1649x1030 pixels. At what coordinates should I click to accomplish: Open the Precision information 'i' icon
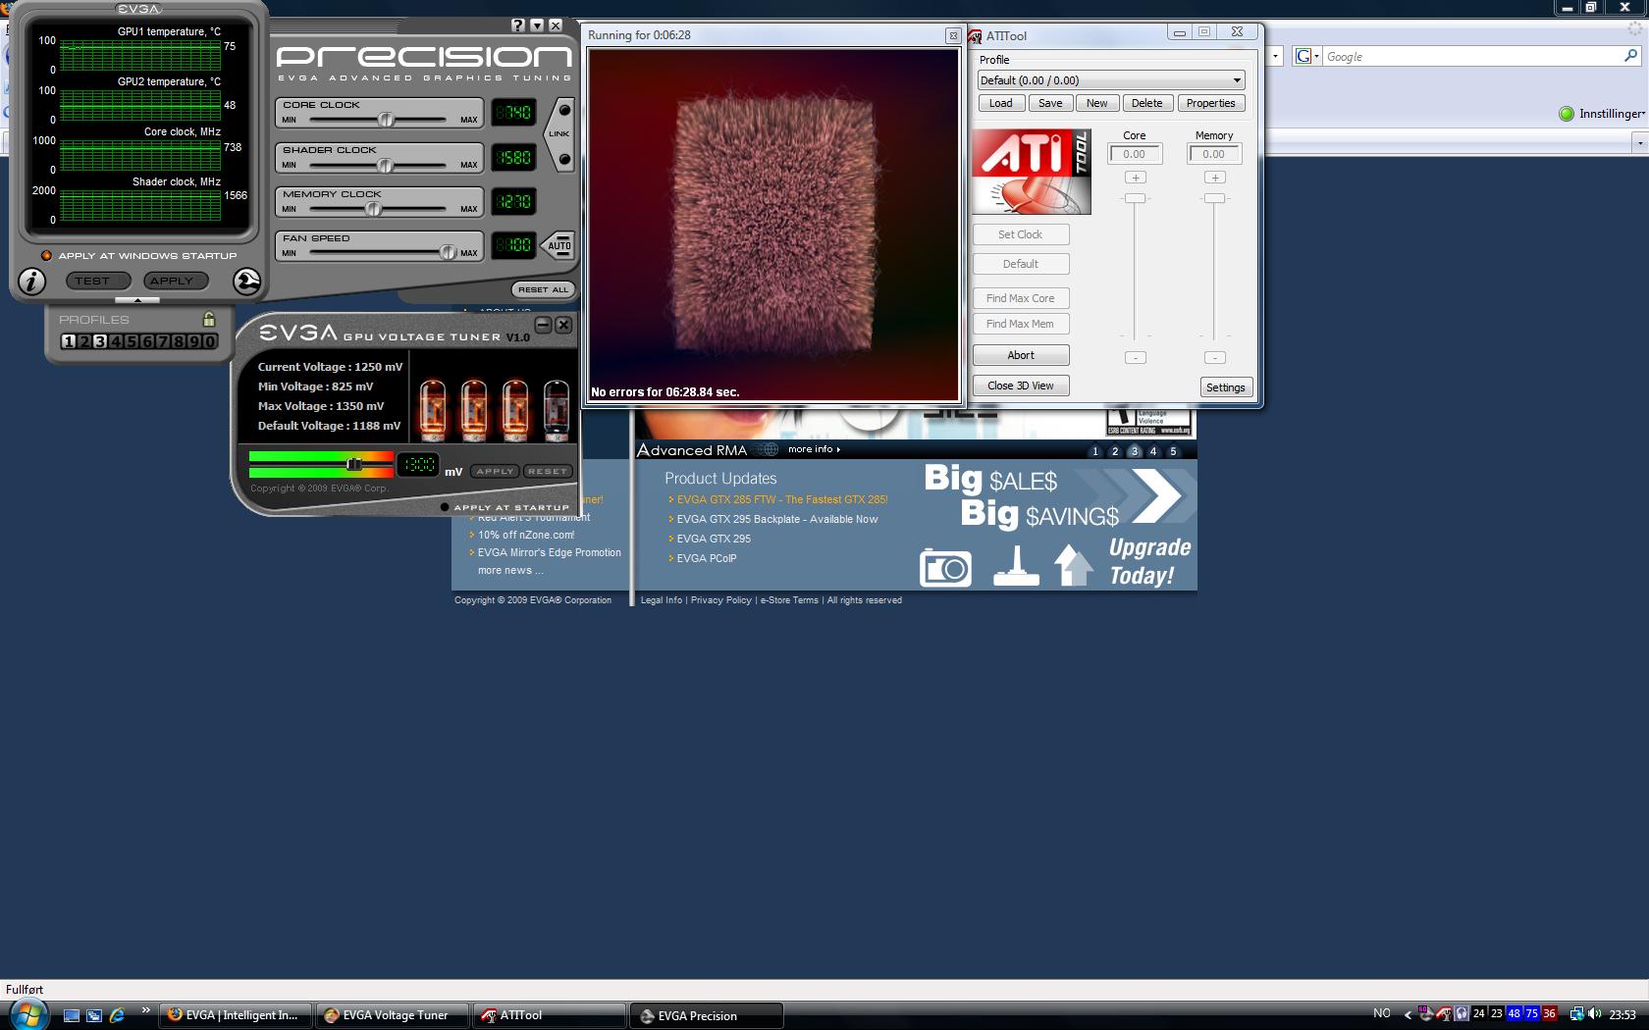click(x=31, y=282)
